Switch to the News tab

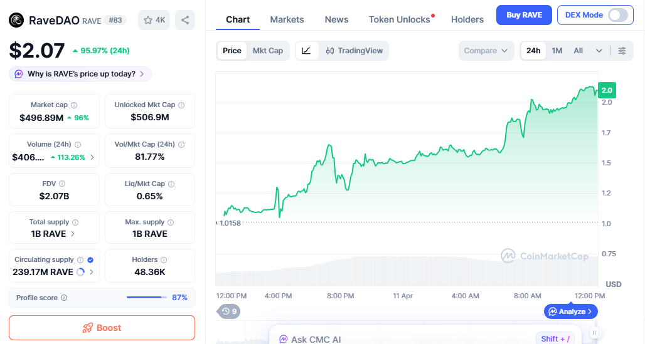[336, 19]
